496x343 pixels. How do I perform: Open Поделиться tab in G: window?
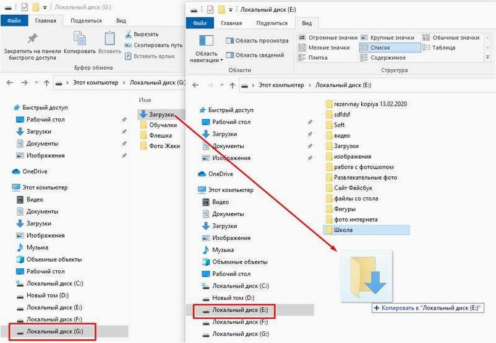pos(86,21)
